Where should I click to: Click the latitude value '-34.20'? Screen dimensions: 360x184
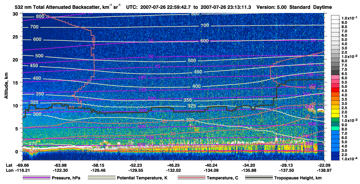249,165
